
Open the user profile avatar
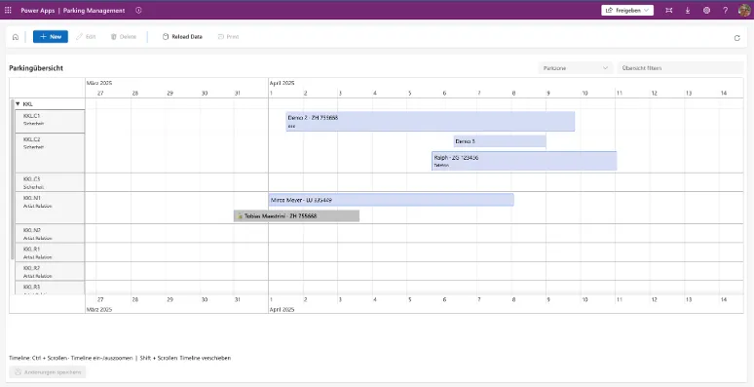744,10
